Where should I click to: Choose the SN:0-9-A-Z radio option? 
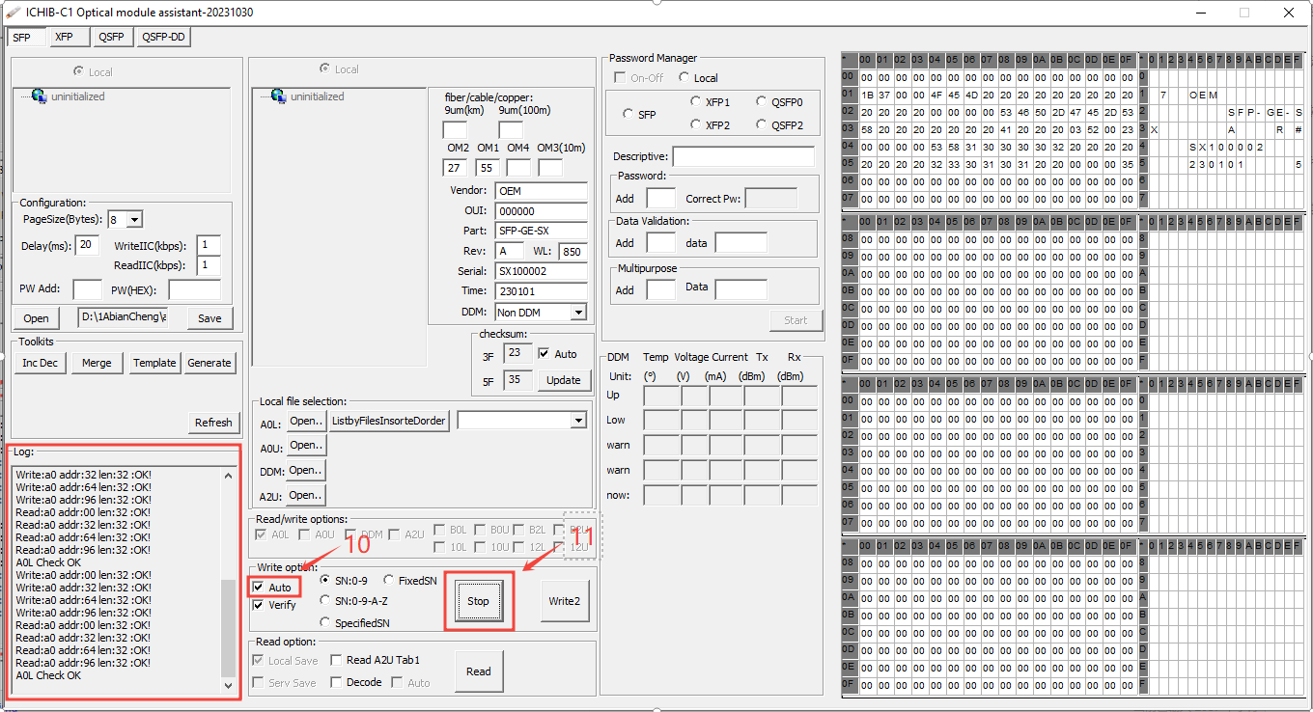[x=325, y=600]
